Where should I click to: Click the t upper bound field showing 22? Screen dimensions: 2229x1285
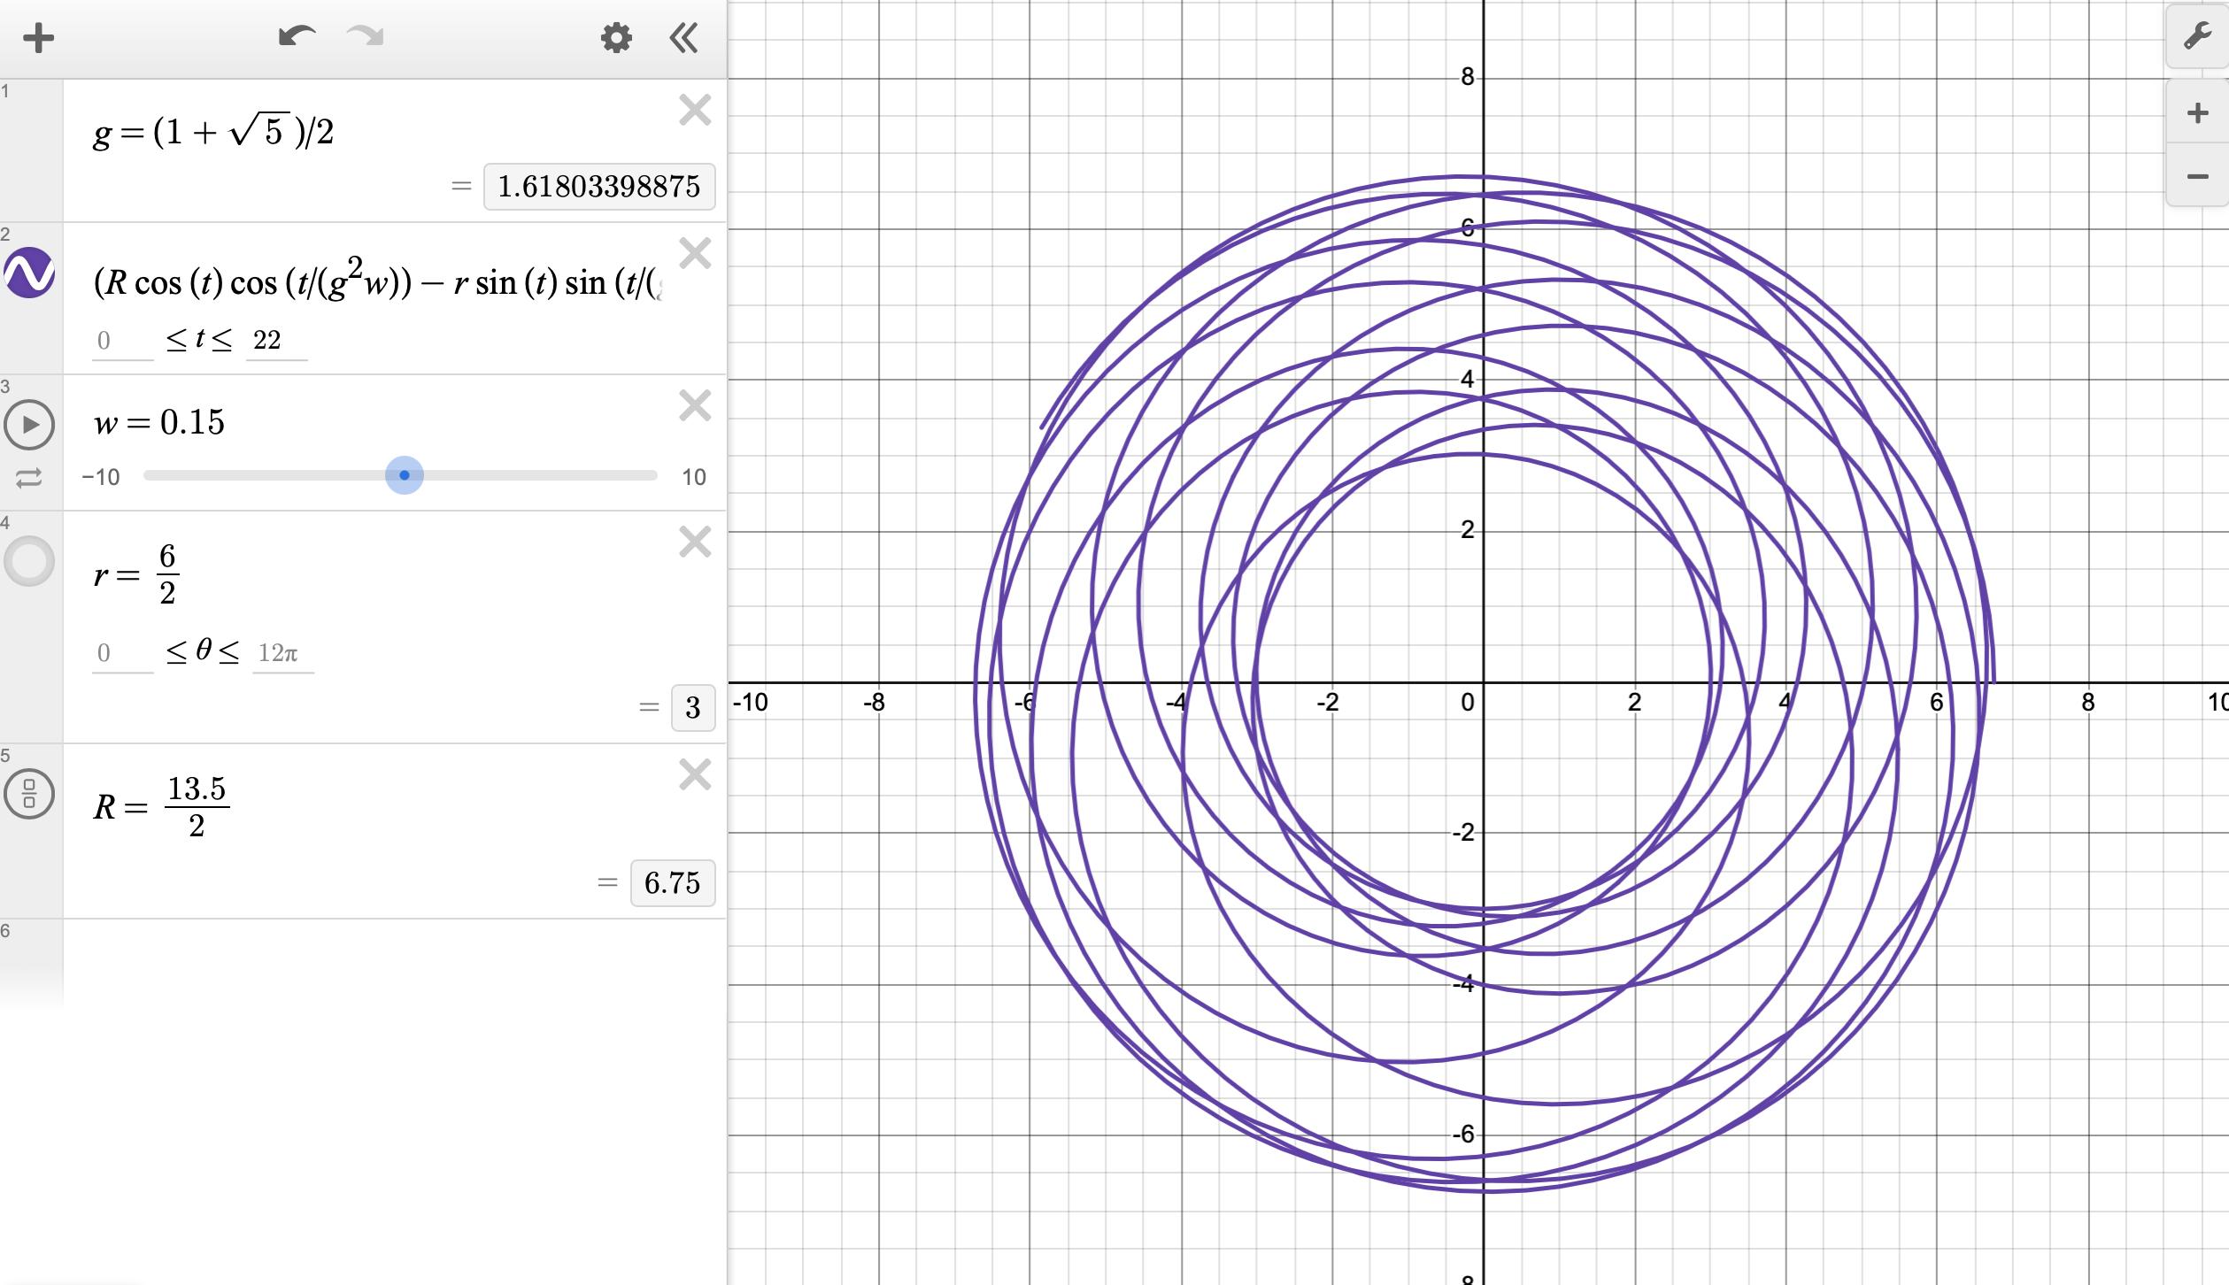pyautogui.click(x=275, y=341)
